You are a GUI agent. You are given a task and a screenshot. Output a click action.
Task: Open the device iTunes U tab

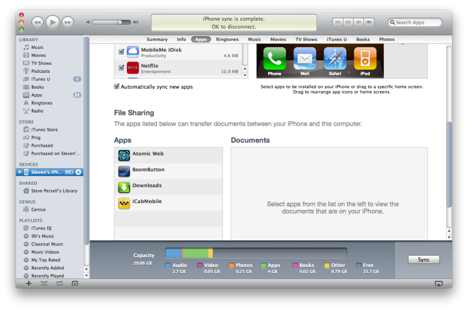(x=337, y=39)
